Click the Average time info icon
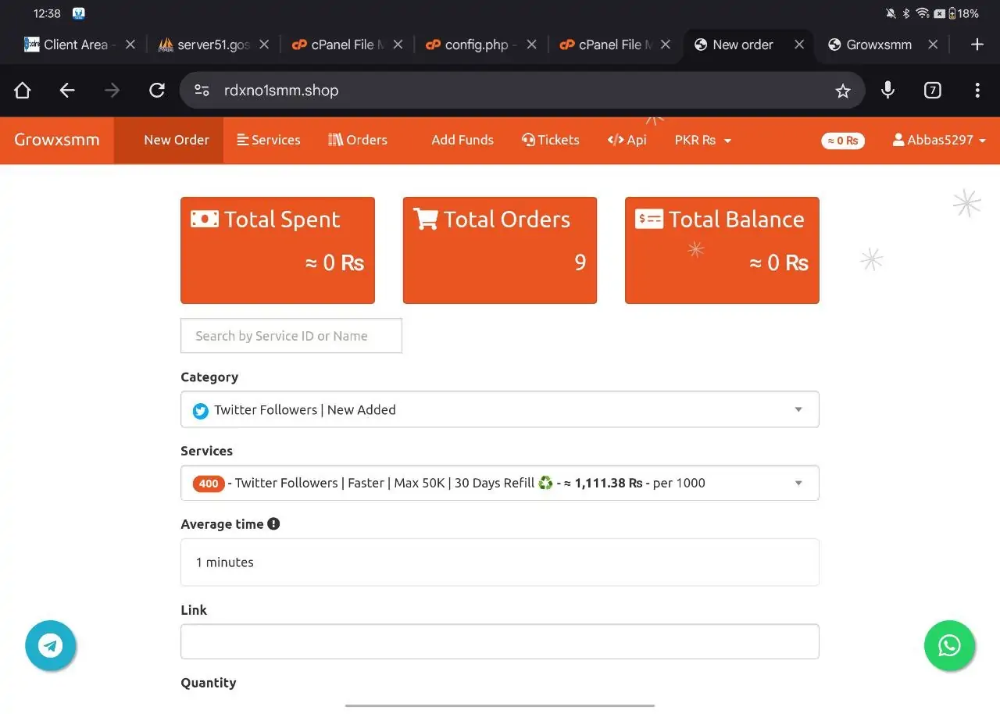This screenshot has width=1000, height=714. click(273, 524)
